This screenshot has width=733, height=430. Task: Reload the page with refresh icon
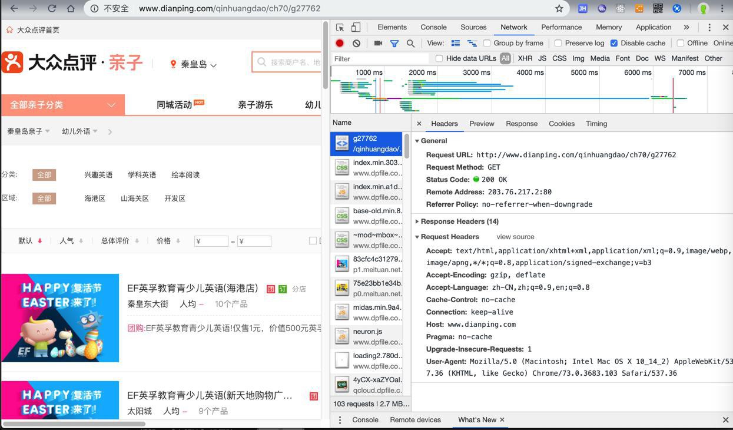point(52,8)
